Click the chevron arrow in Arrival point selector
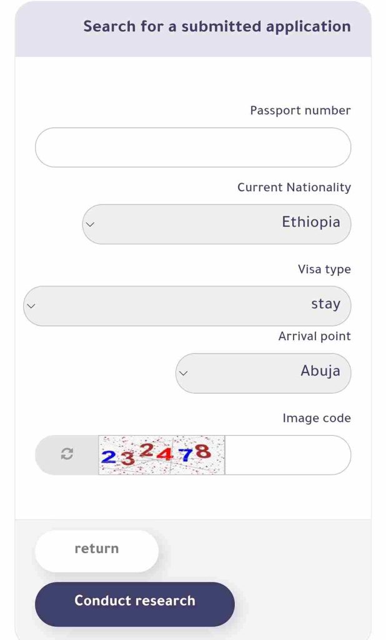 [184, 373]
